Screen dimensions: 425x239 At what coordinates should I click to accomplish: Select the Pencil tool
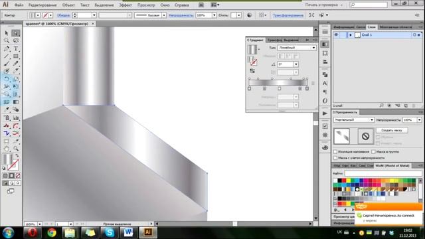pyautogui.click(x=16, y=64)
